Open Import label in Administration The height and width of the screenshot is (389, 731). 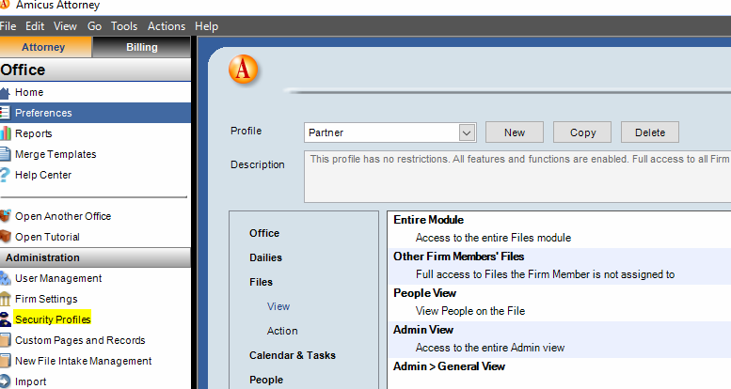(x=31, y=381)
